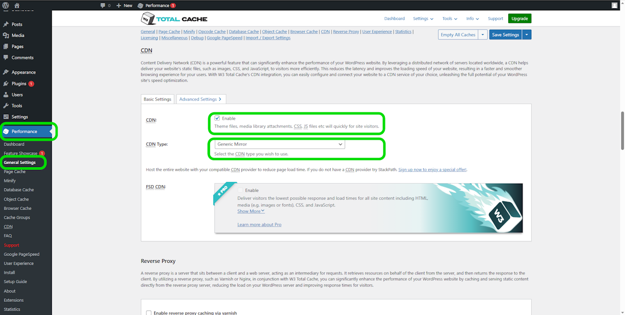The height and width of the screenshot is (315, 625).
Task: Check Enable reverse proxy caching via varnish
Action: (x=149, y=313)
